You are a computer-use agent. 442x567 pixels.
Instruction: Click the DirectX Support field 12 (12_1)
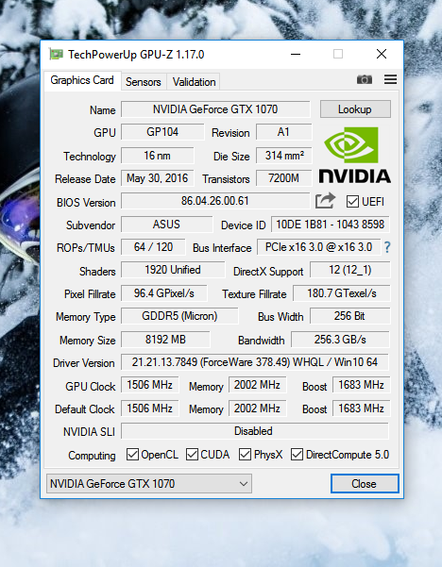pos(350,270)
